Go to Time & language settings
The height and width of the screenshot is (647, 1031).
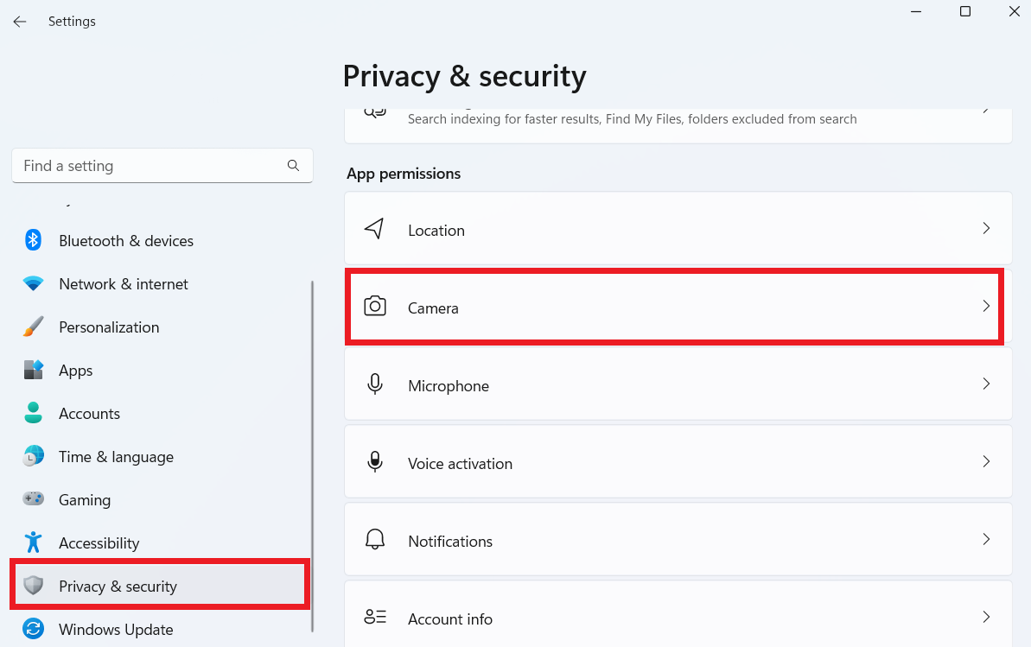[x=116, y=457]
